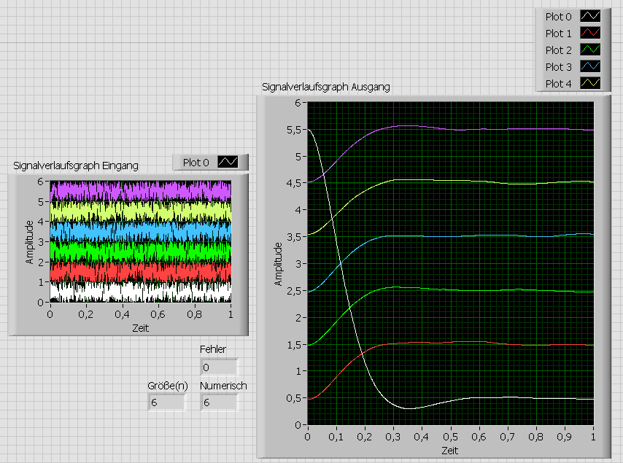Click inside the Eingang graph plot area
This screenshot has width=623, height=463.
[x=140, y=241]
